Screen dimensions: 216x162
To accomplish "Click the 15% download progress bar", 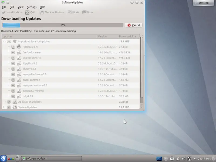I will pyautogui.click(x=63, y=25).
